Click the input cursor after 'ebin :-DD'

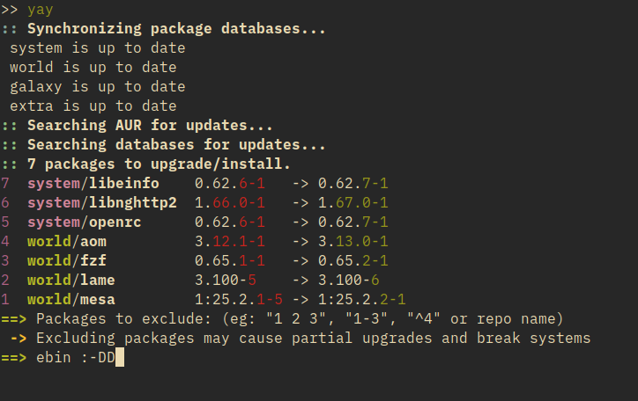[x=121, y=358]
